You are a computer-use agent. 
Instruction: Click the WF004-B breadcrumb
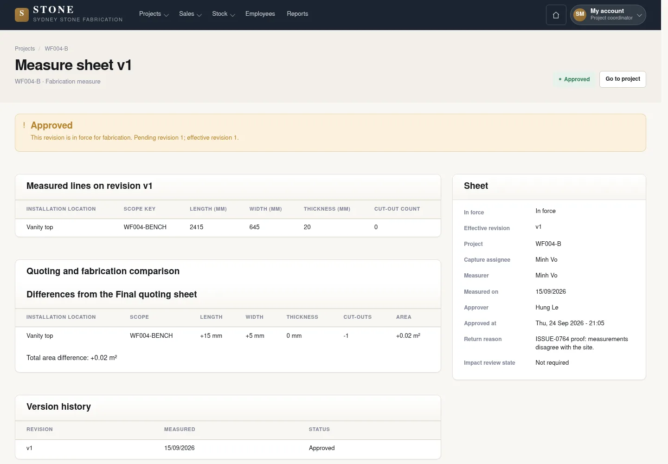(x=57, y=49)
